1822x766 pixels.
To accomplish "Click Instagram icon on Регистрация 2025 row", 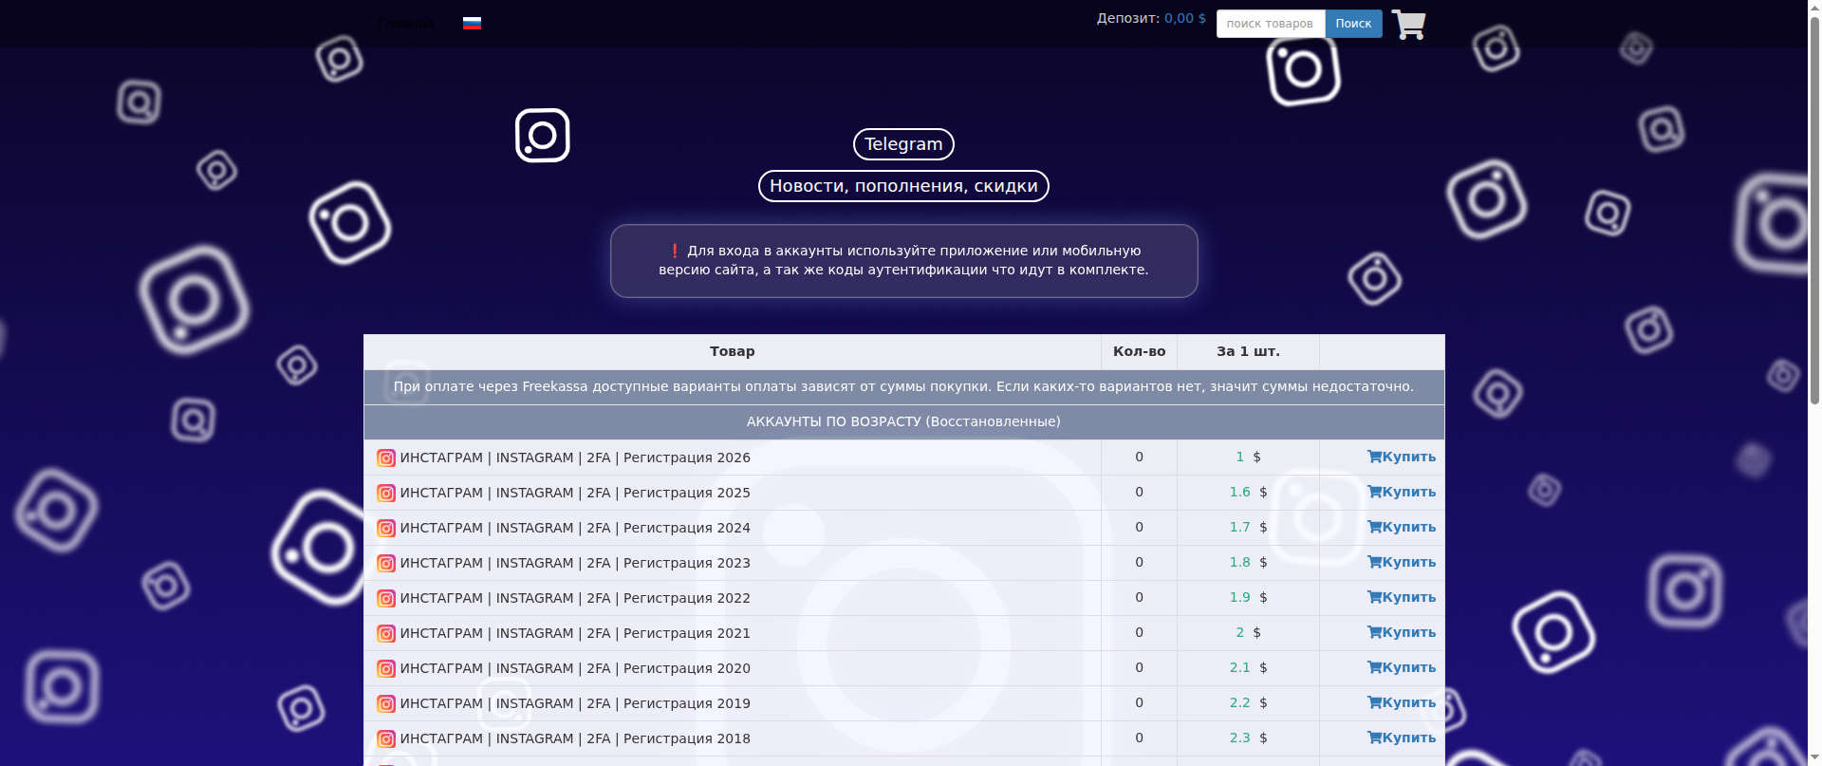I will click(x=386, y=493).
